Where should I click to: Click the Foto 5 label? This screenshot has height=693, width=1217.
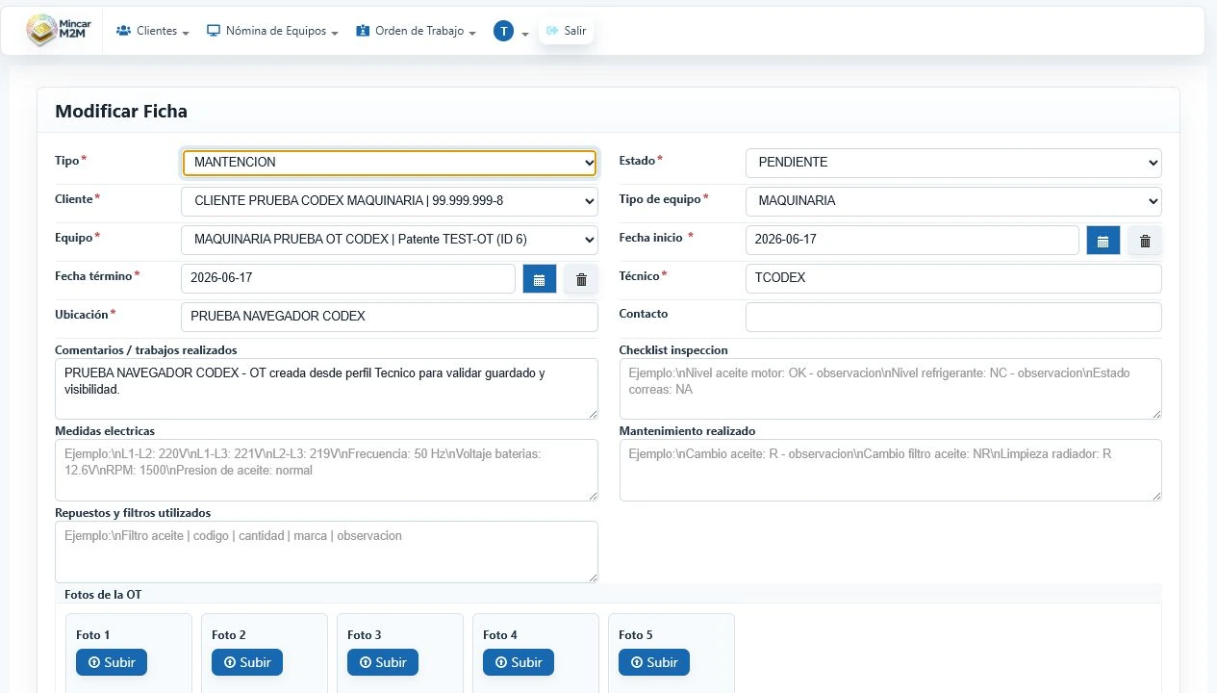click(636, 635)
